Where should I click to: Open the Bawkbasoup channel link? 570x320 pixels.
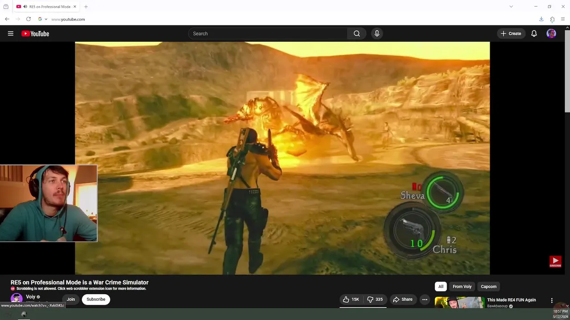point(498,306)
